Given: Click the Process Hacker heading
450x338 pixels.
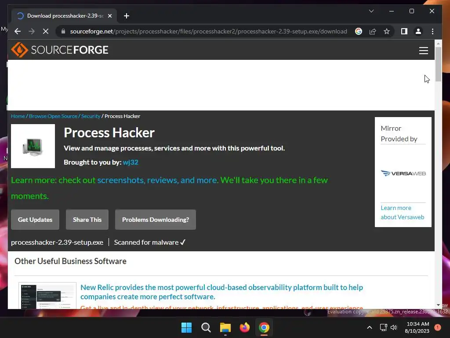Looking at the screenshot, I should coord(109,132).
